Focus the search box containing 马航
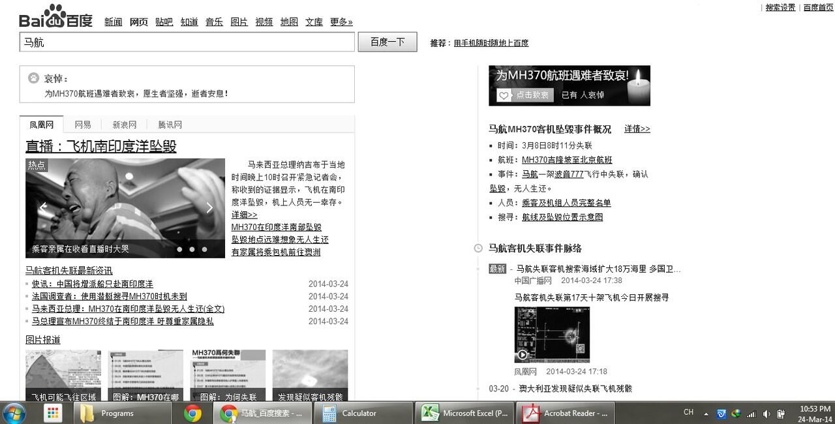This screenshot has height=424, width=835. click(187, 42)
